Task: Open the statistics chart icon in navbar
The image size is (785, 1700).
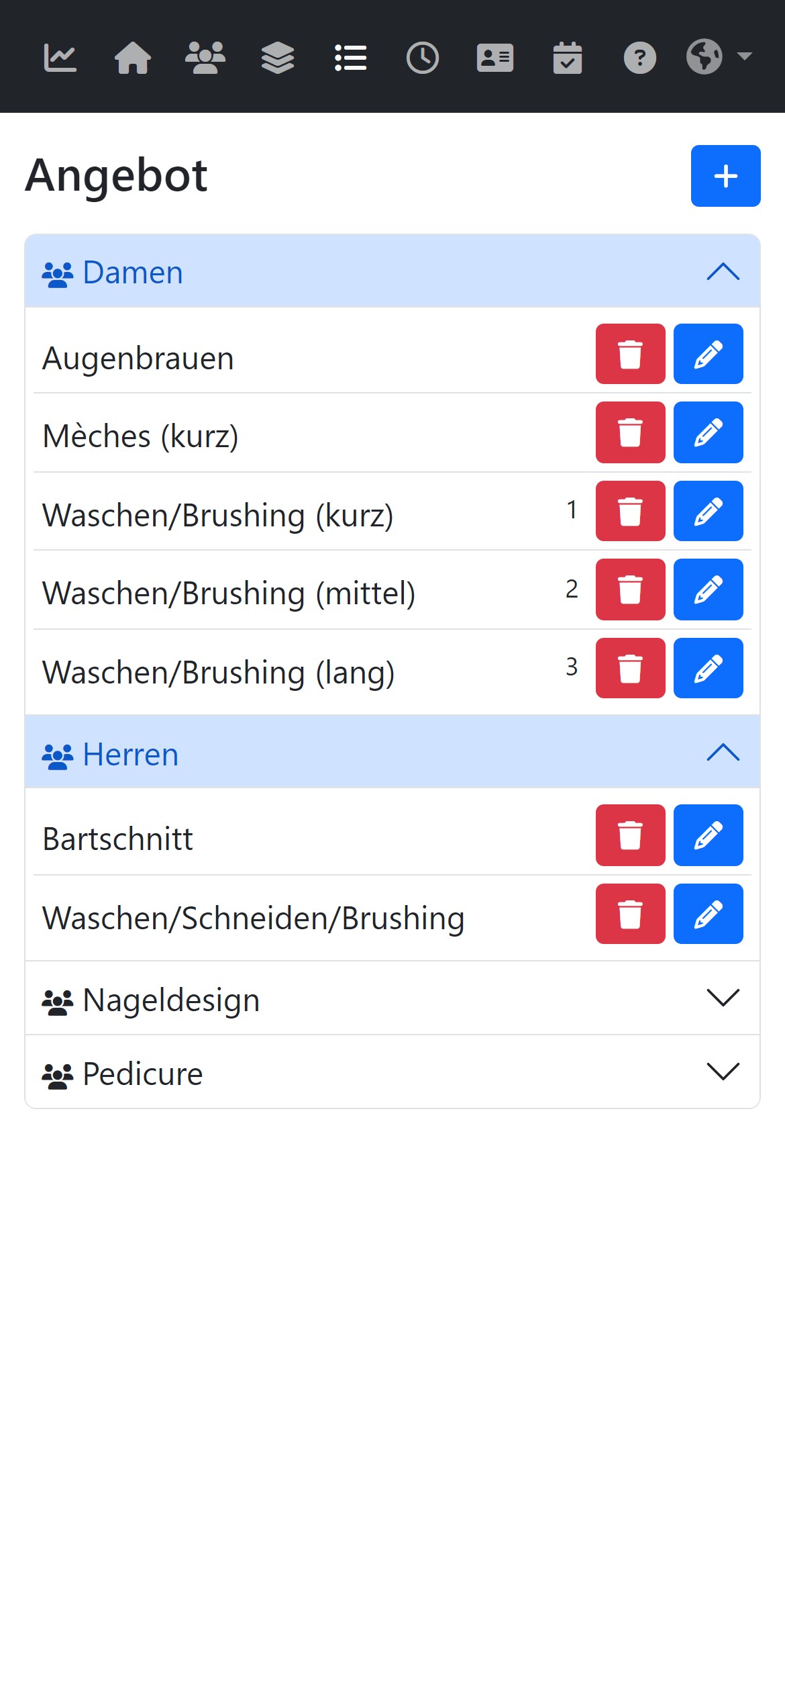Action: point(60,58)
